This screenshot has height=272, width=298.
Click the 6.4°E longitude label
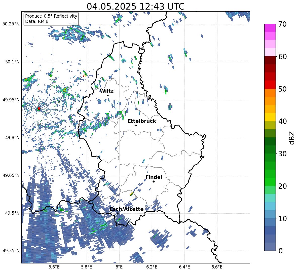(184, 267)
